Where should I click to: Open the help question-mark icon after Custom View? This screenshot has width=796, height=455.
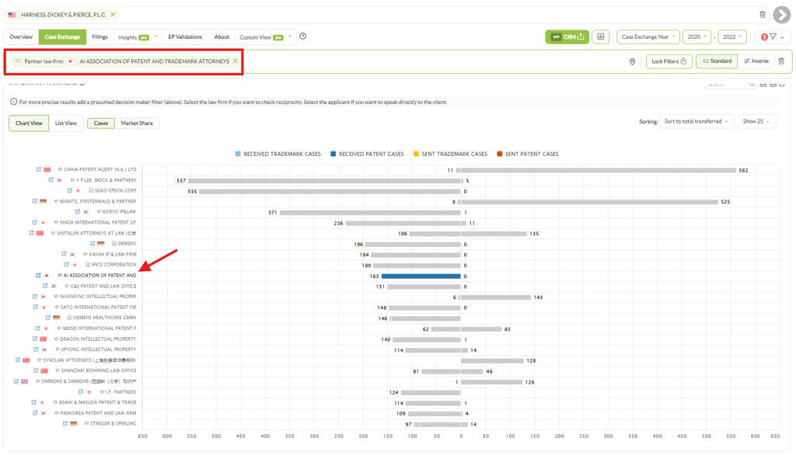click(x=303, y=36)
